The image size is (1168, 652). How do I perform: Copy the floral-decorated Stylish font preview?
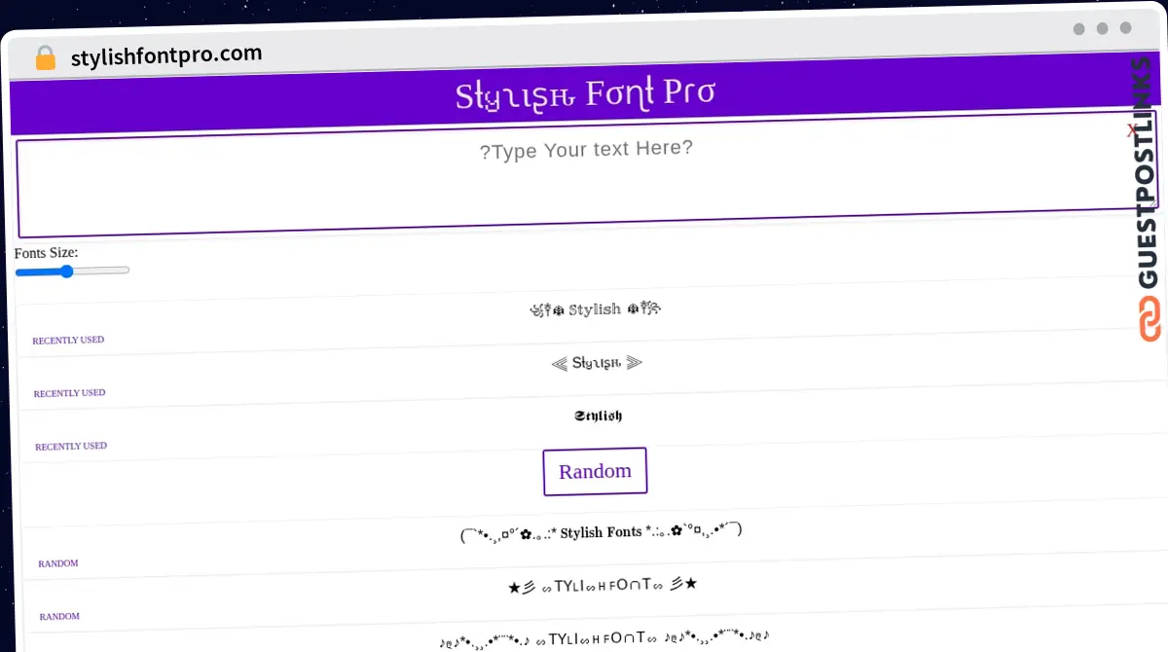click(x=595, y=308)
